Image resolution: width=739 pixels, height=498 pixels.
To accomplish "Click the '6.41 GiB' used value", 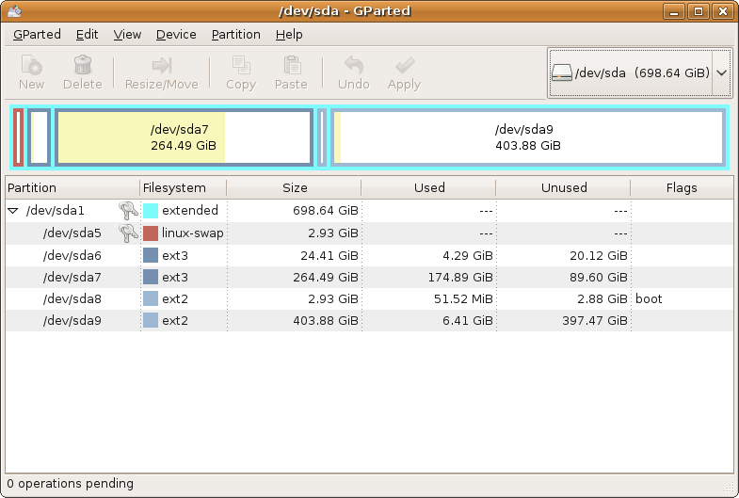I will point(468,320).
